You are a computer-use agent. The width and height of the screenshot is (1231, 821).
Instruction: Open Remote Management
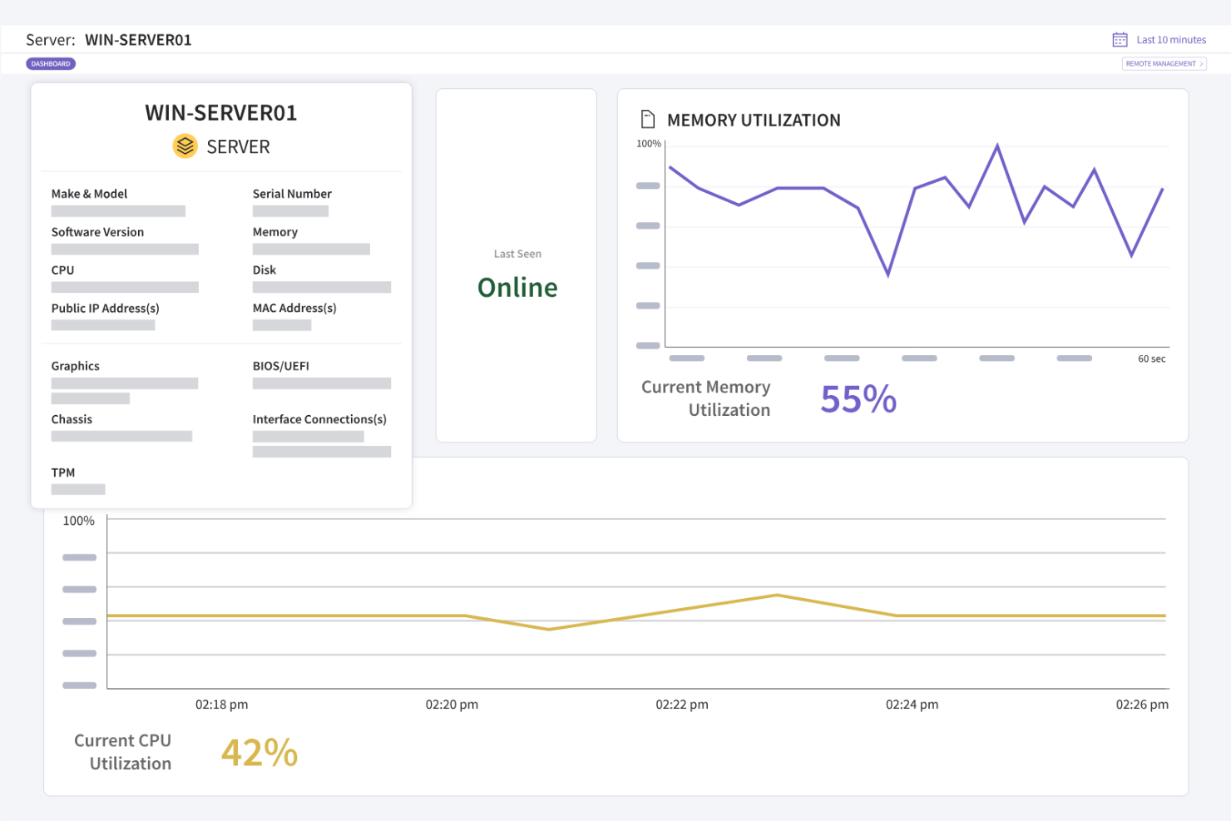(1164, 64)
